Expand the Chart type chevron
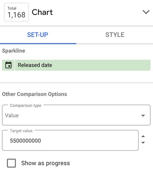 146,12
